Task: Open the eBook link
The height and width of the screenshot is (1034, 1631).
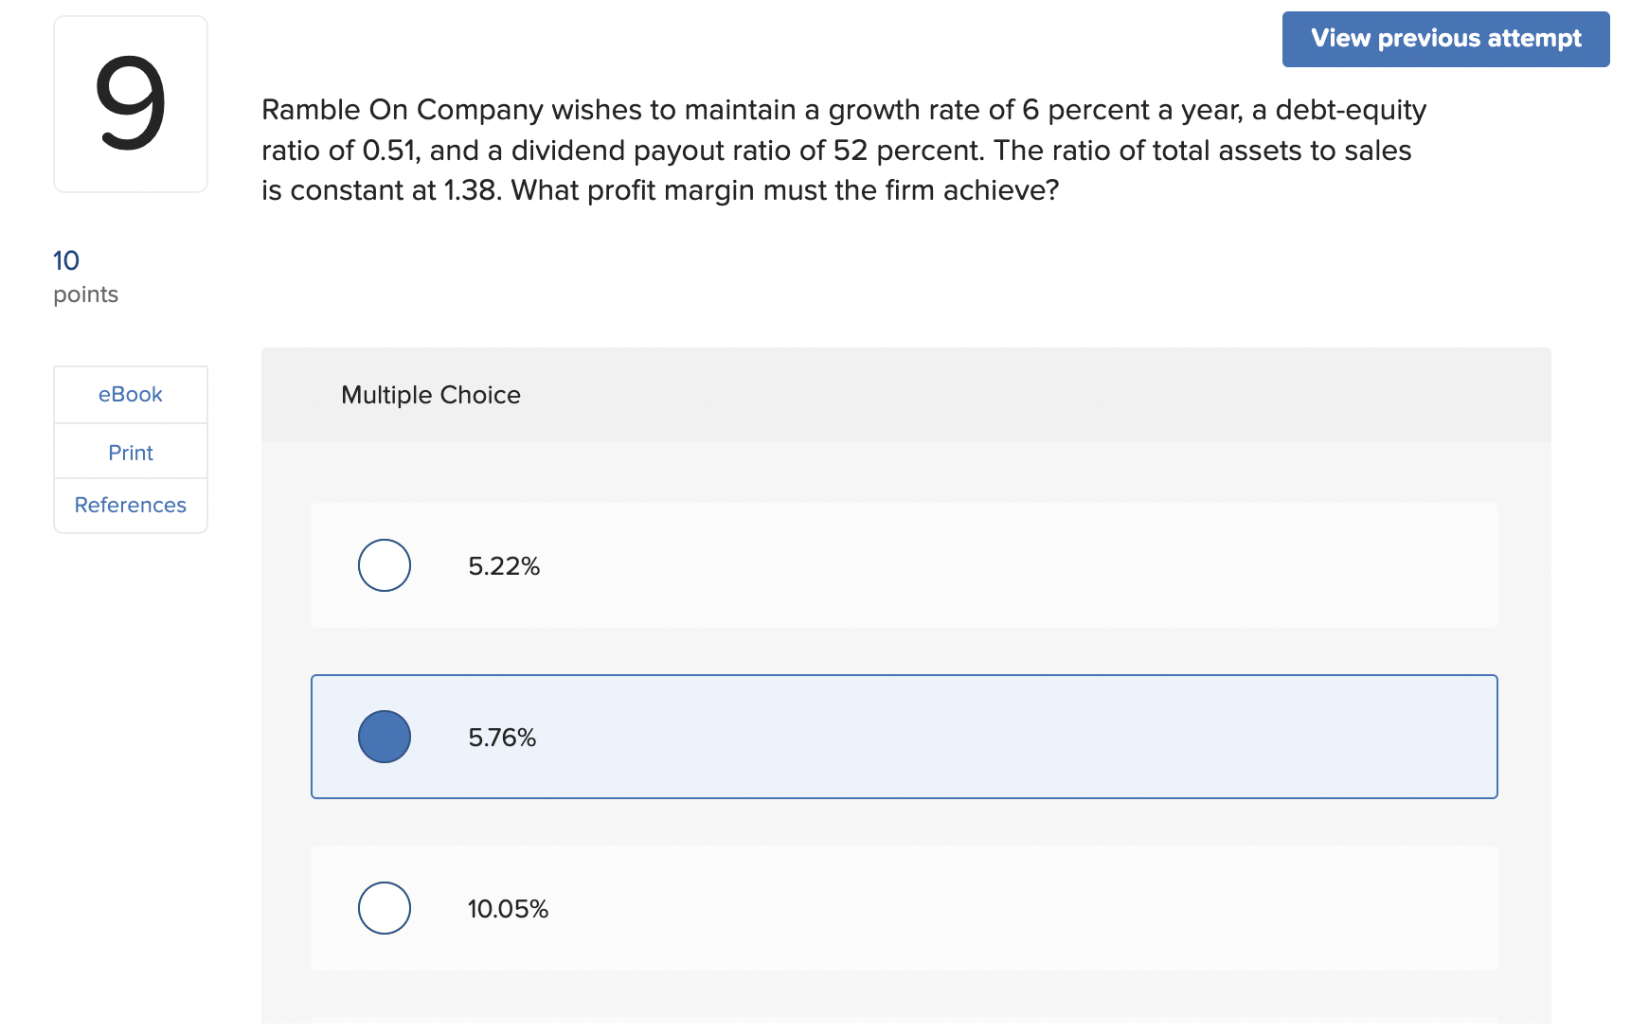Action: click(x=131, y=395)
